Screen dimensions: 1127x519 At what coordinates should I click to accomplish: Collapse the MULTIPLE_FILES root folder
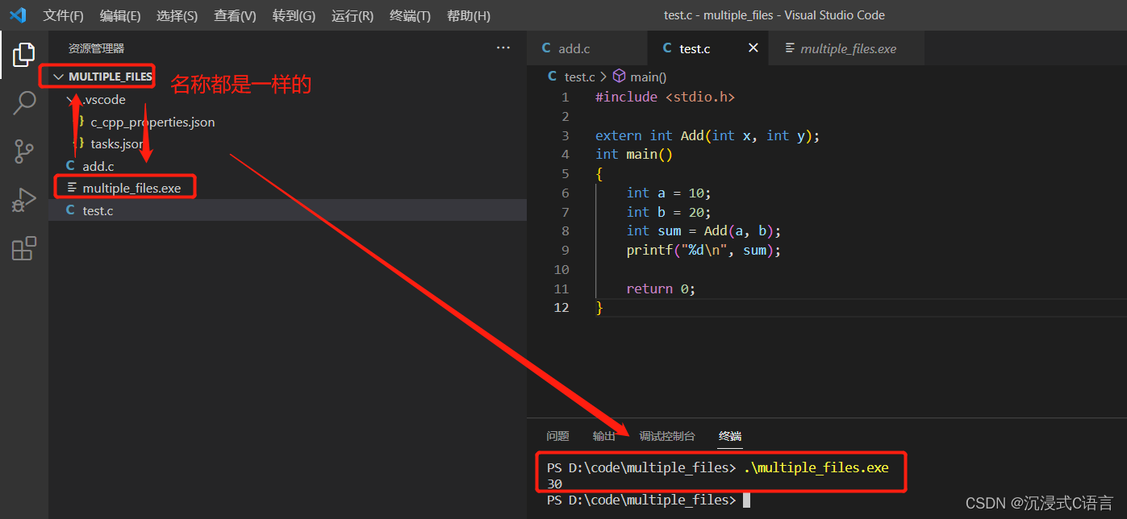pyautogui.click(x=57, y=77)
